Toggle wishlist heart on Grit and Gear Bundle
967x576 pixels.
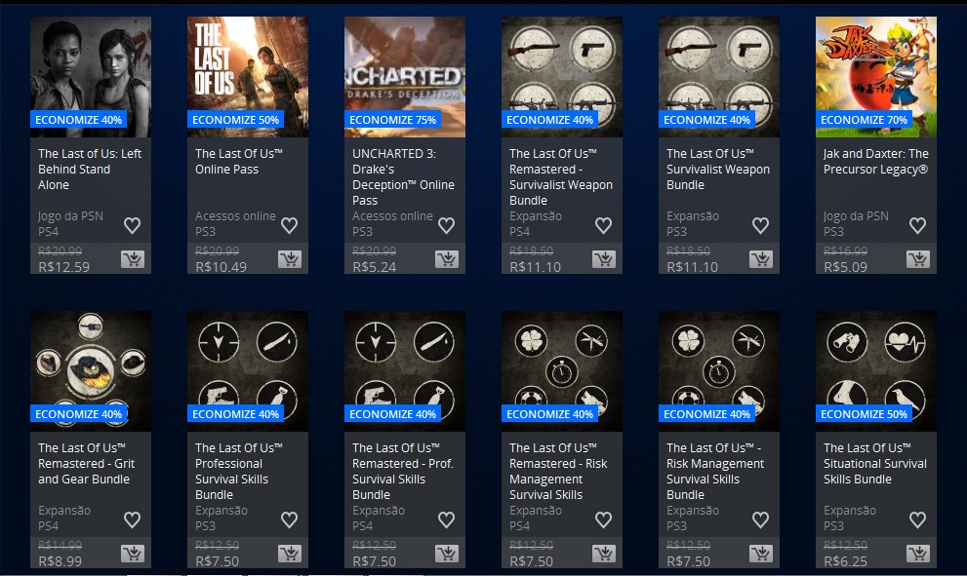(132, 519)
